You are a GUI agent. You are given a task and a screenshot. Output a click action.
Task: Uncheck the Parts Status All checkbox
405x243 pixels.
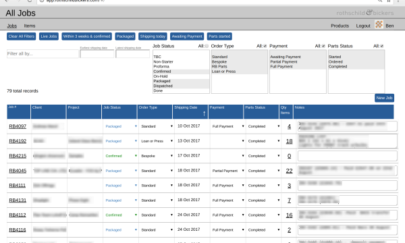pyautogui.click(x=382, y=46)
